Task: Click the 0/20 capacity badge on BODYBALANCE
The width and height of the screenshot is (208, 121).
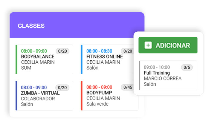Action: tap(62, 51)
